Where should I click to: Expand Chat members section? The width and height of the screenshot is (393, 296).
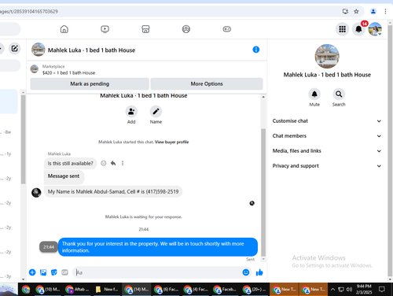[x=327, y=136]
